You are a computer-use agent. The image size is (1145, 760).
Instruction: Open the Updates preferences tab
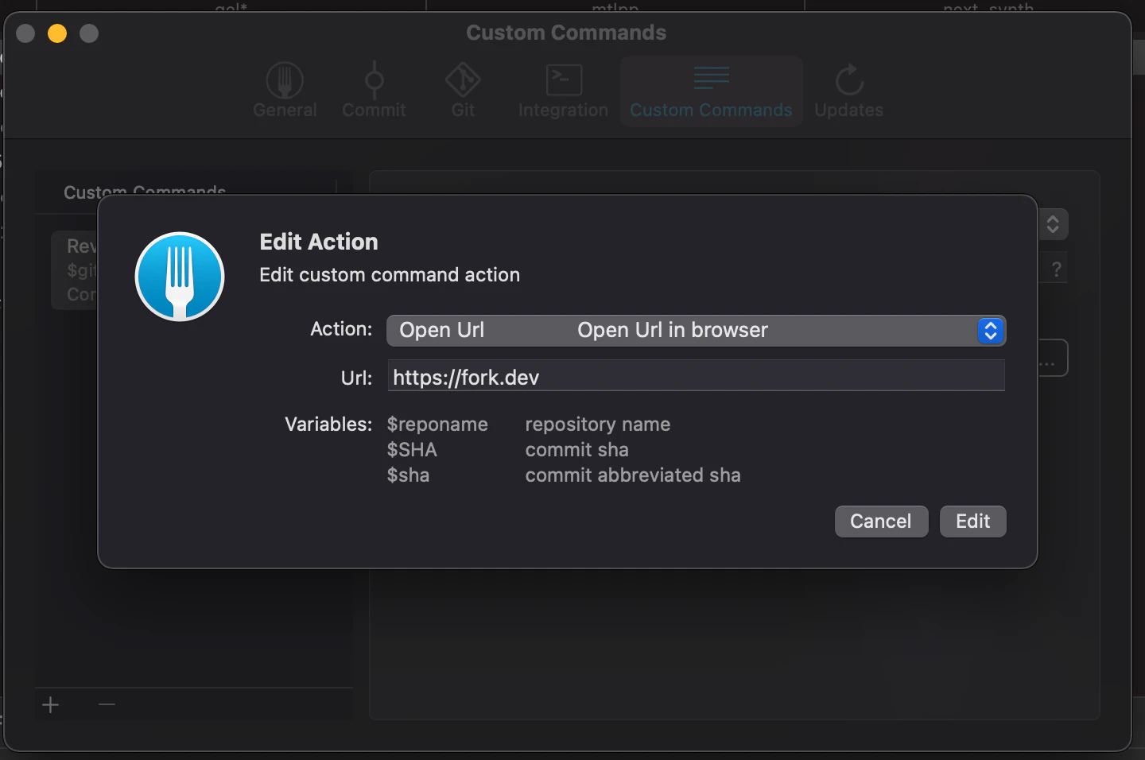pos(848,91)
